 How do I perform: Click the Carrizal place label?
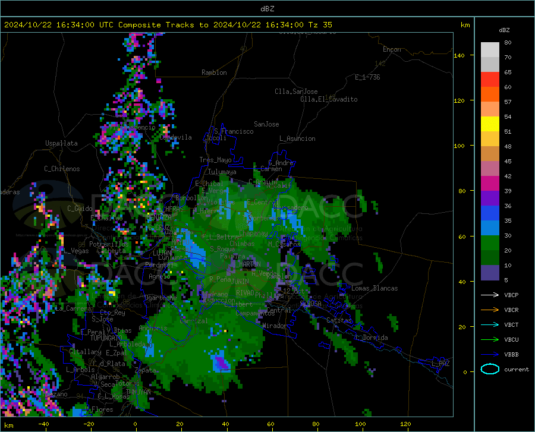193,321
